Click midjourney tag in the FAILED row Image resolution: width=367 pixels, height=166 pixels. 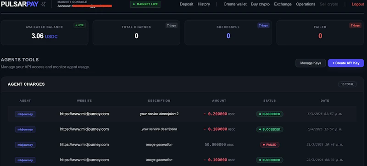coord(25,145)
